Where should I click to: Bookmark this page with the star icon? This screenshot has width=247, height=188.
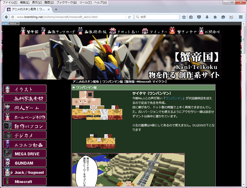coord(184,17)
